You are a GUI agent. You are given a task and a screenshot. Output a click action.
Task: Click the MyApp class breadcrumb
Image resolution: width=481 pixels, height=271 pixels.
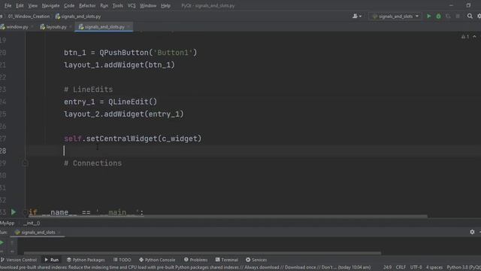pyautogui.click(x=7, y=223)
